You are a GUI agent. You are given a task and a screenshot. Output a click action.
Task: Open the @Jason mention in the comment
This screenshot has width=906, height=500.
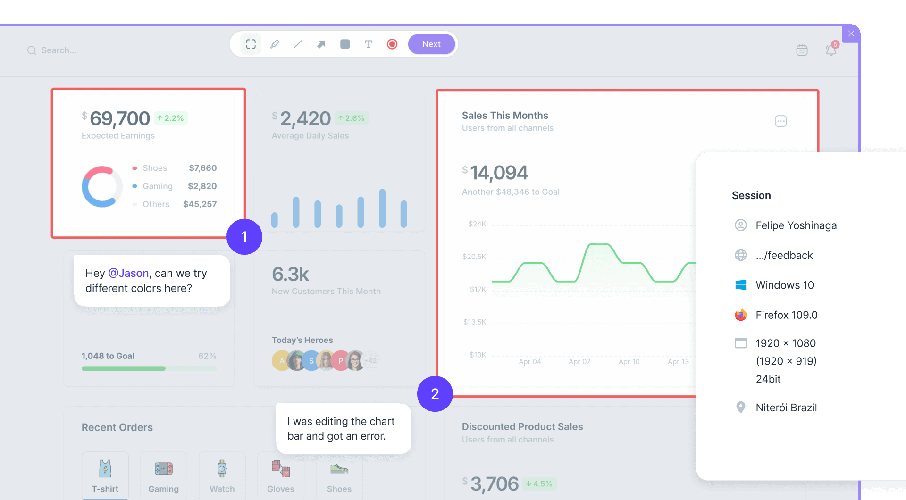pos(129,273)
